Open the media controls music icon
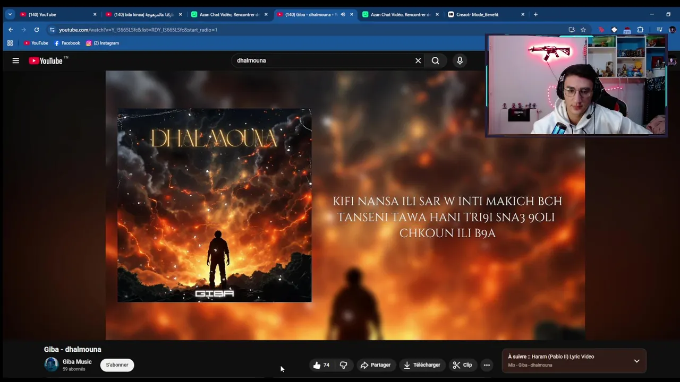Viewport: 680px width, 382px height. coord(659,30)
